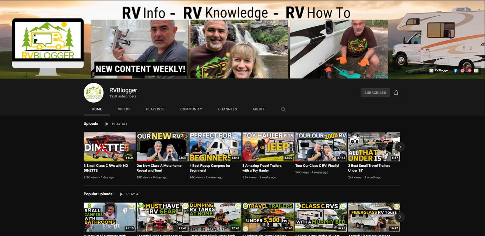Image resolution: width=485 pixels, height=236 pixels.
Task: Click the '24K views • 1 month ago' text
Action: pos(365,177)
